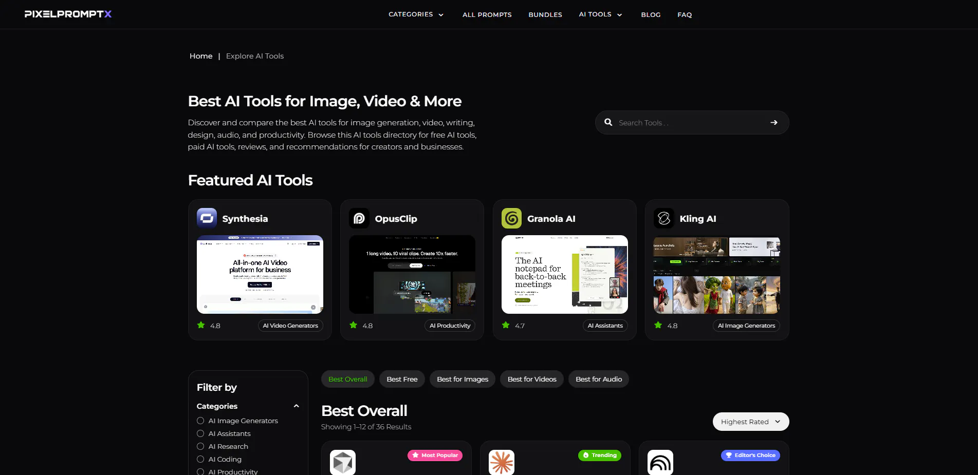Click the Kling AI logo icon
This screenshot has width=978, height=475.
click(x=664, y=218)
